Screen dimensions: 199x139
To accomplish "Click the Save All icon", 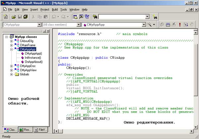I will pos(26,17).
